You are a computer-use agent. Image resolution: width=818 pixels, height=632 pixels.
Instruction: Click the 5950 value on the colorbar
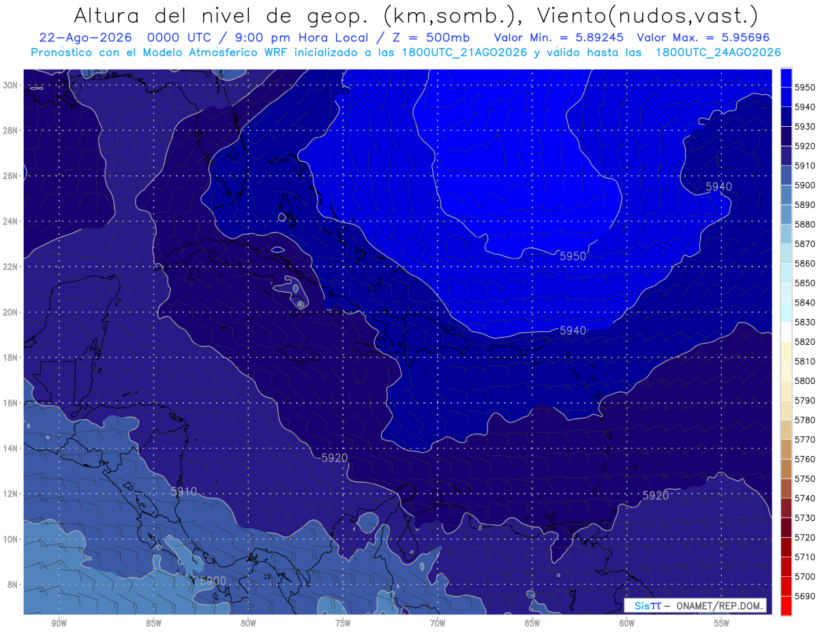(805, 87)
